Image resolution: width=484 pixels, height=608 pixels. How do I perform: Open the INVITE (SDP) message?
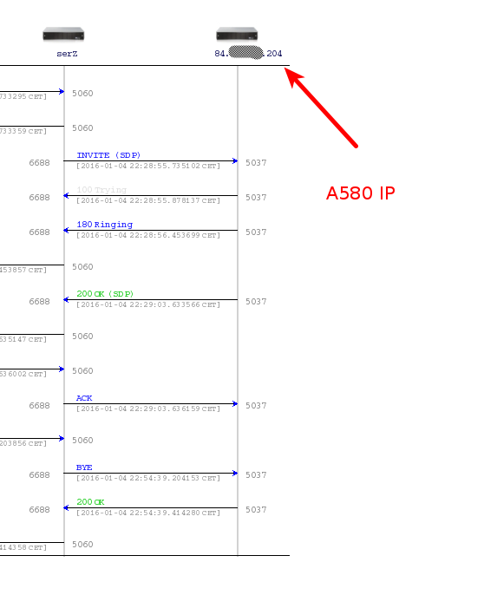click(x=108, y=155)
